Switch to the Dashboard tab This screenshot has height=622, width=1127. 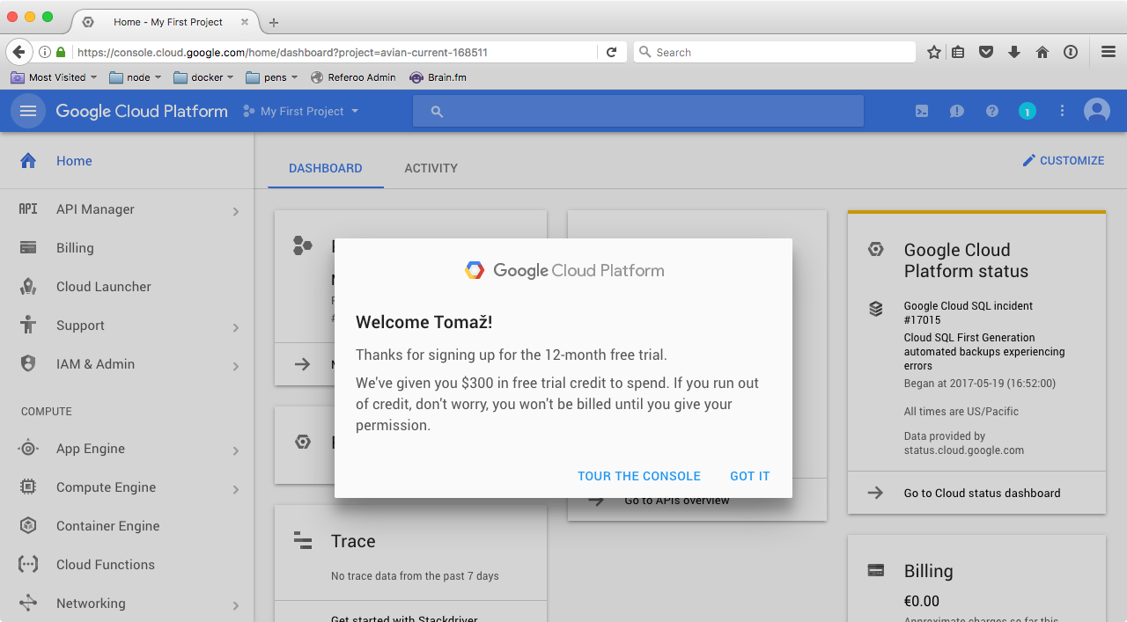click(326, 168)
